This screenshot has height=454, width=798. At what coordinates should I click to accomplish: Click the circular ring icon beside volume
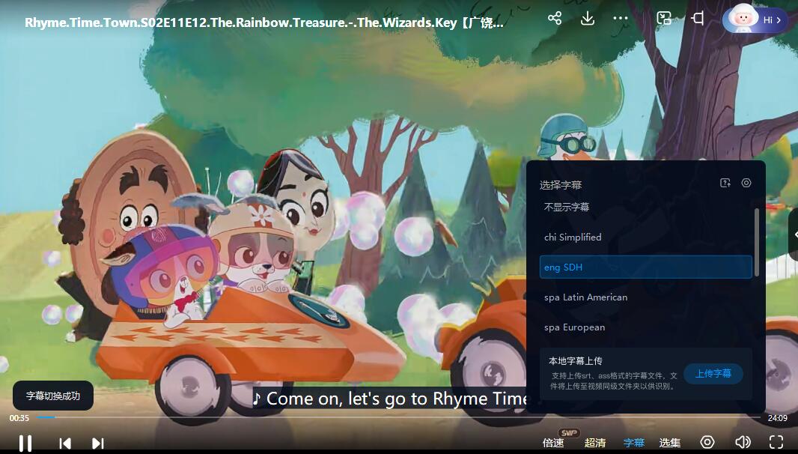tap(707, 442)
